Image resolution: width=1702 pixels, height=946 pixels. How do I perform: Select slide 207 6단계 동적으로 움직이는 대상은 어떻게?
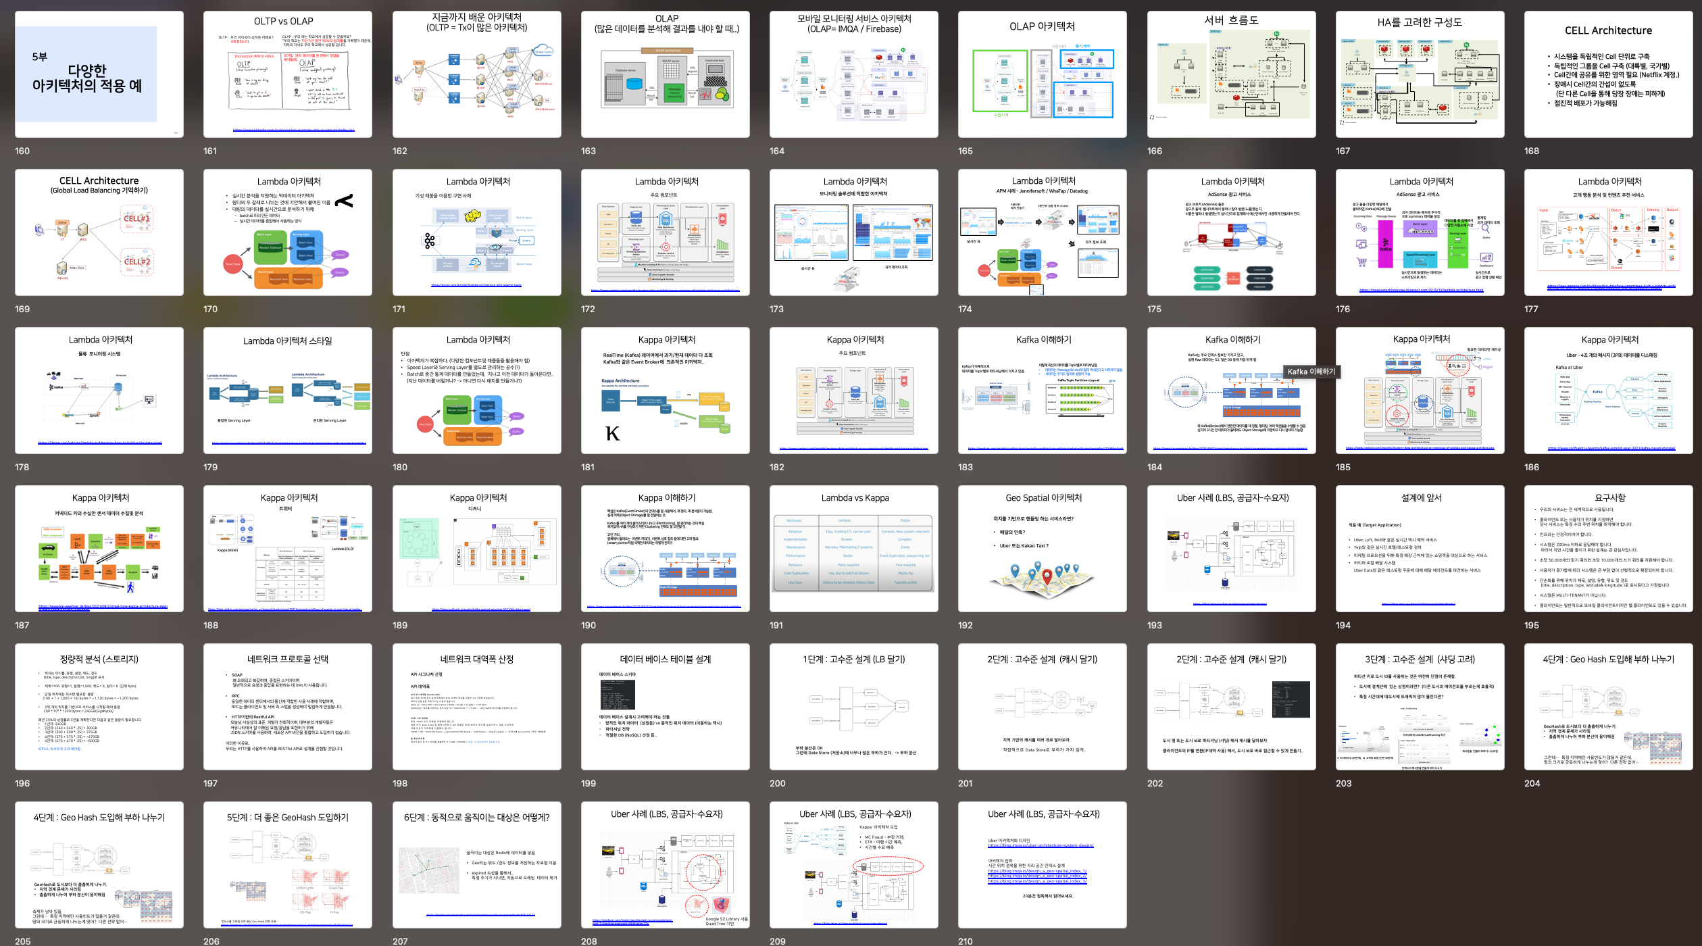pos(476,865)
